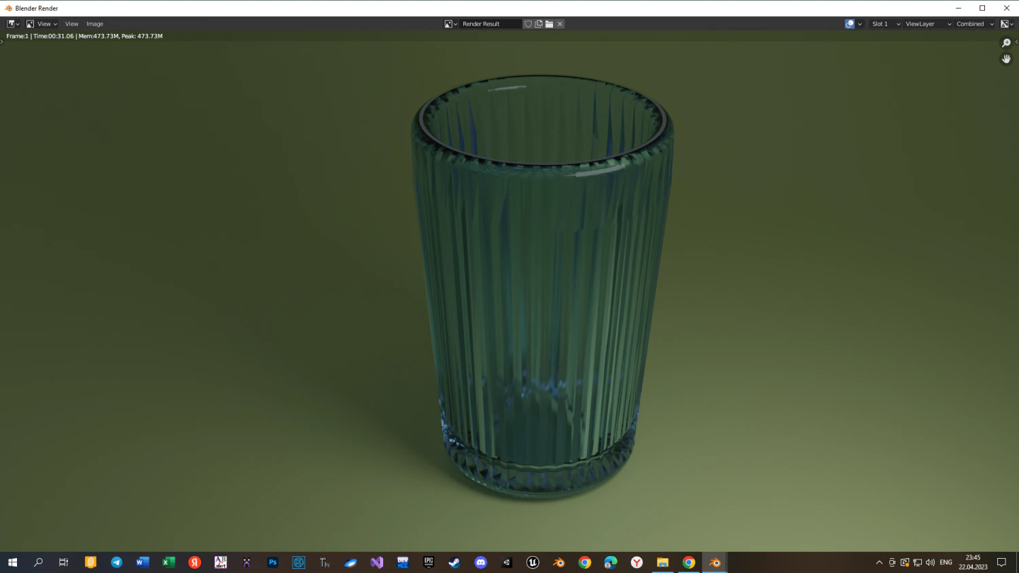Screen dimensions: 1019x573
Task: Maximize the Blender Render window
Action: 982,8
